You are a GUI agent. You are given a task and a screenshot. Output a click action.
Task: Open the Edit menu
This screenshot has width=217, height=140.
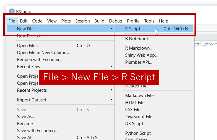pyautogui.click(x=24, y=21)
